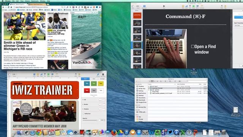243x137 pixels.
Task: Expand the Associate Principal folder in Finder
Action: click(149, 88)
